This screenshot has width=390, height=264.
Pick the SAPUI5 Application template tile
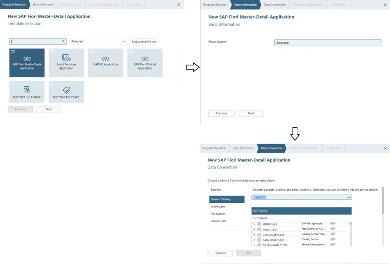(105, 63)
